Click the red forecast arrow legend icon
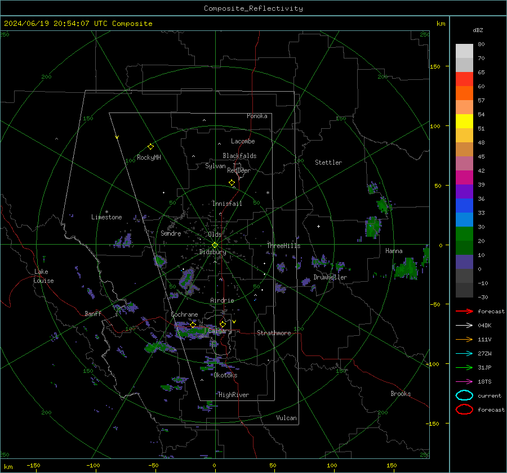The height and width of the screenshot is (473, 507). click(x=464, y=311)
